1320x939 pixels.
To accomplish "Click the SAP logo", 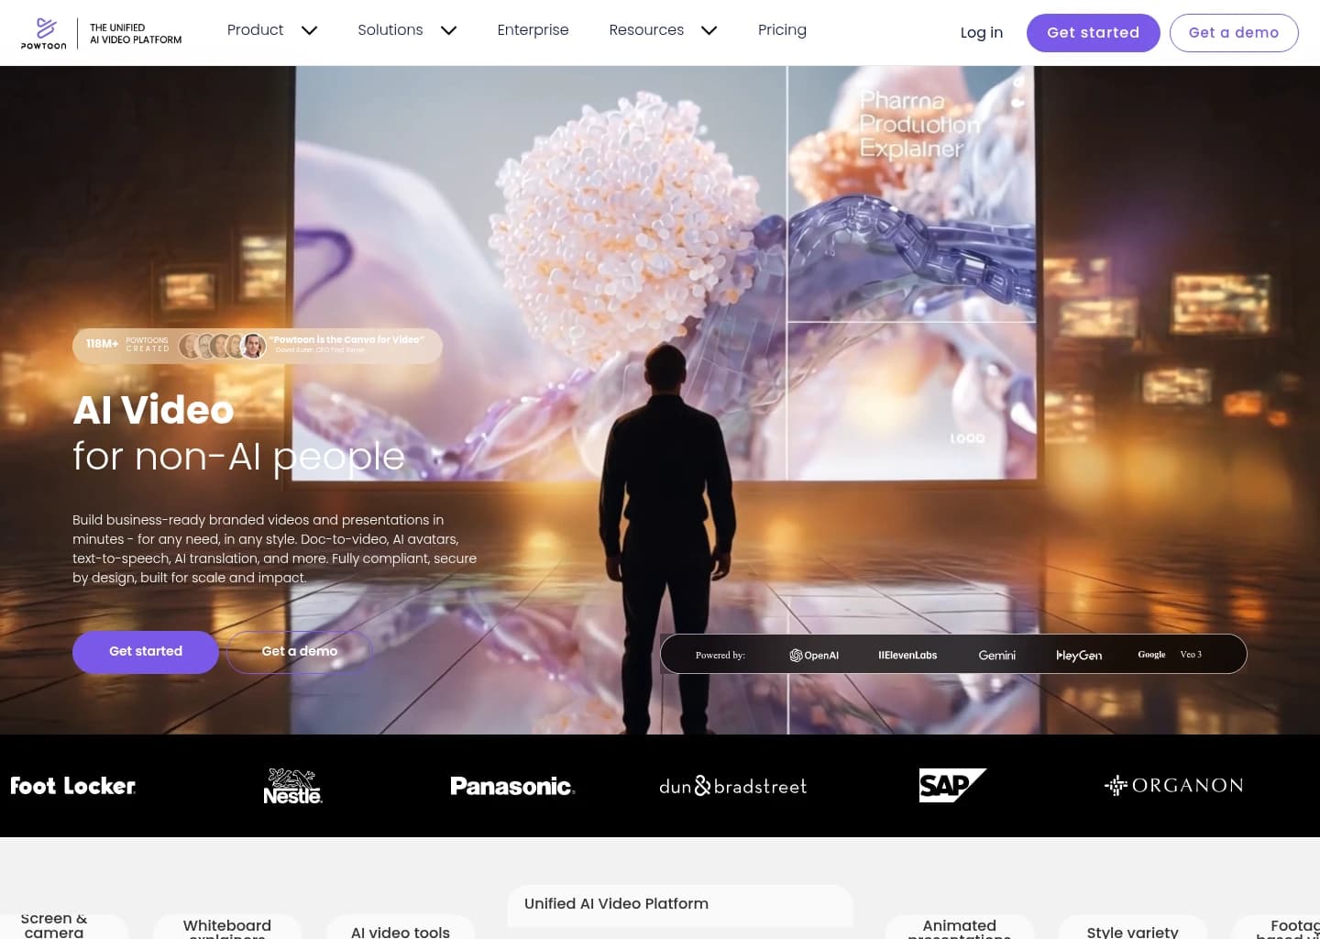I will (952, 785).
